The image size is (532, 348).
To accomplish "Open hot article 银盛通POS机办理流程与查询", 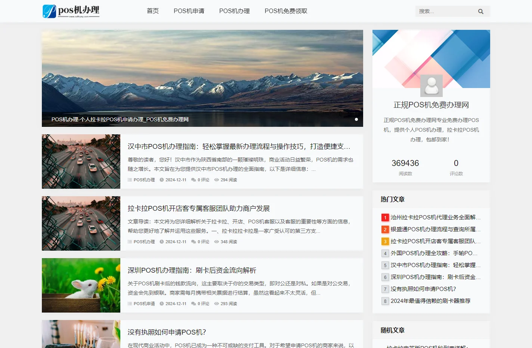I will point(436,229).
